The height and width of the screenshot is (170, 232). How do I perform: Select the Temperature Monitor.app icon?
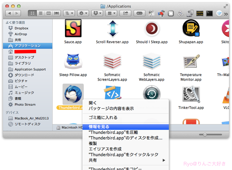[x=191, y=62]
